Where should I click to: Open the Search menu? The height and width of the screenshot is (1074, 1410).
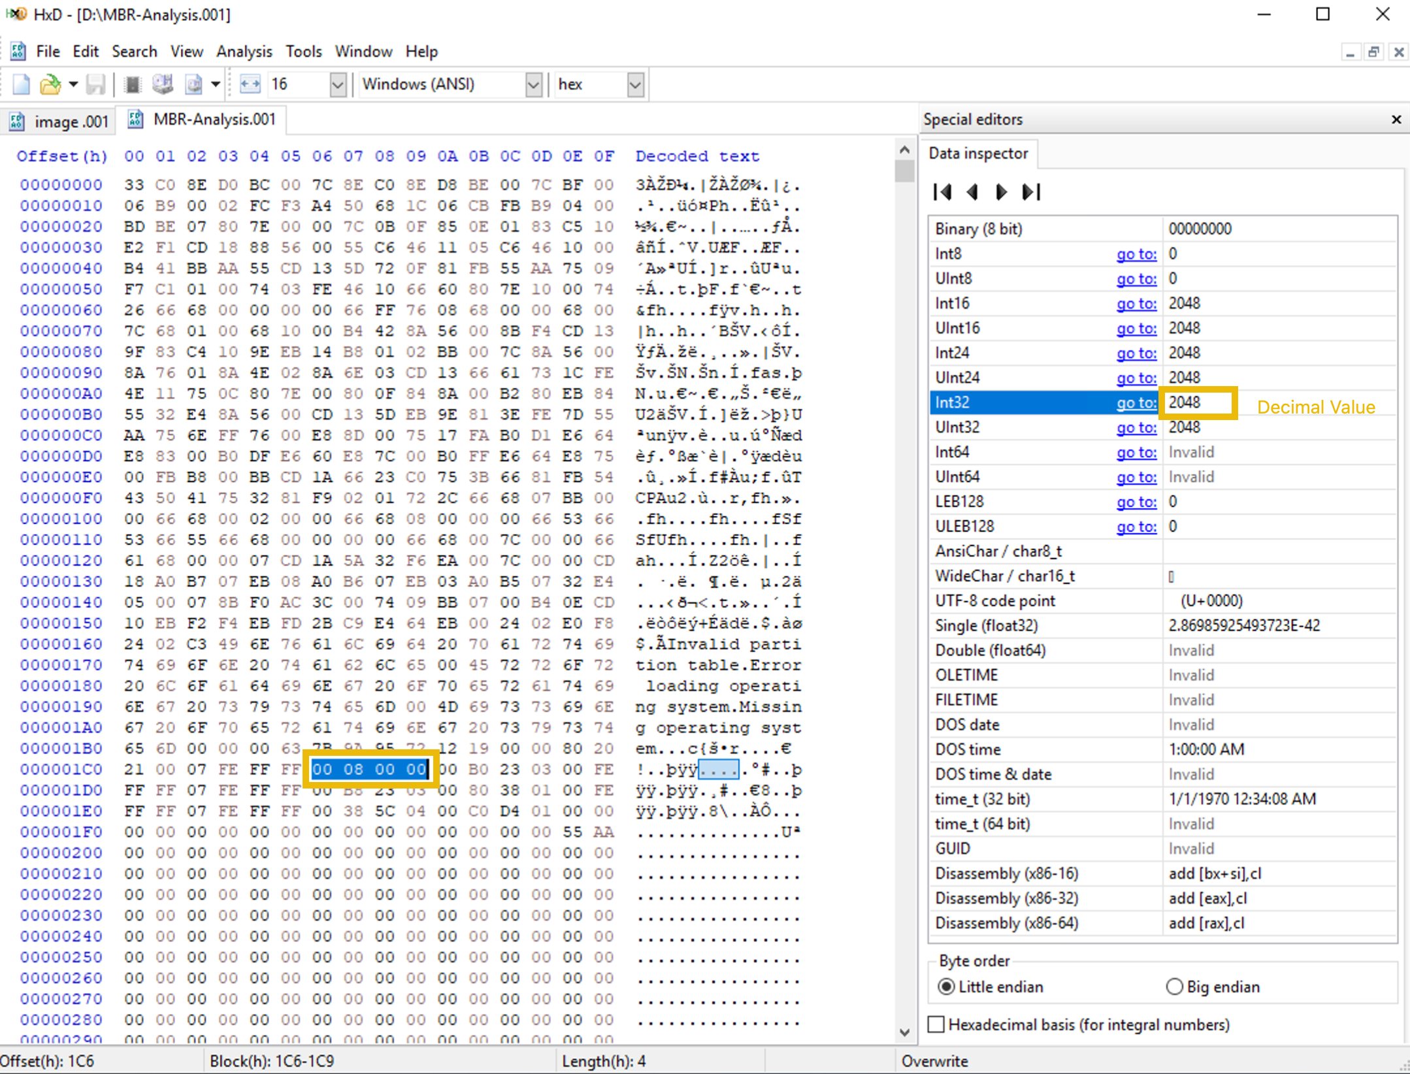pyautogui.click(x=135, y=51)
